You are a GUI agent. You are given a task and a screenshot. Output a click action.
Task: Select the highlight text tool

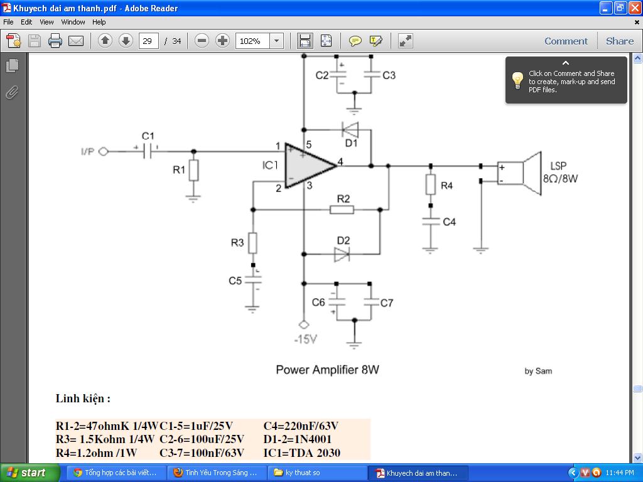click(x=376, y=41)
